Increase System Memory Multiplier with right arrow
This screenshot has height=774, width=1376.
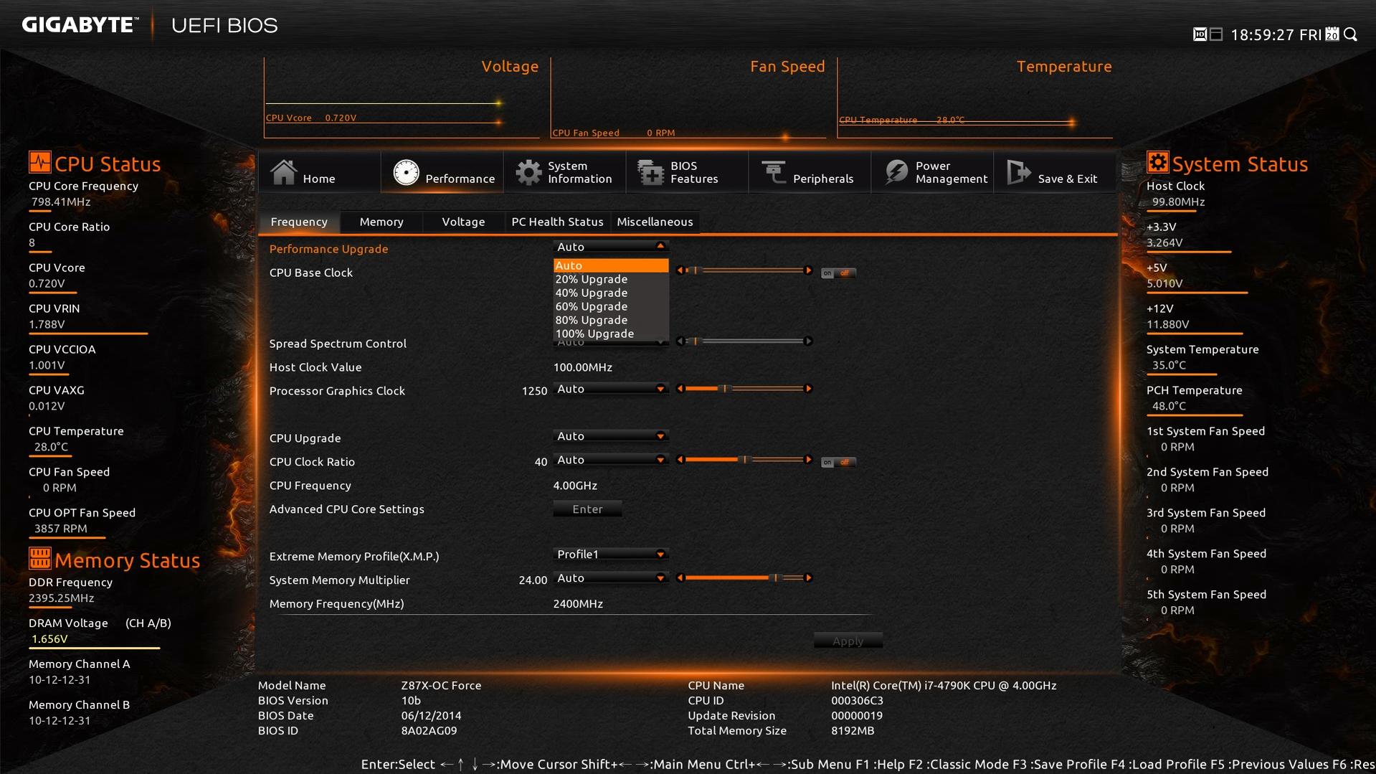pos(808,578)
